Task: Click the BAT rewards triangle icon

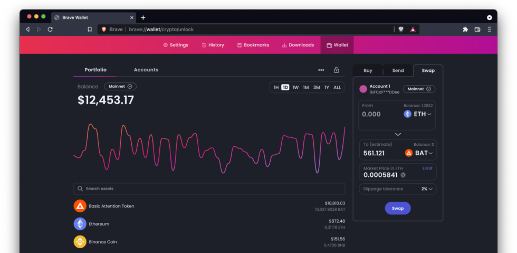Action: [x=413, y=30]
